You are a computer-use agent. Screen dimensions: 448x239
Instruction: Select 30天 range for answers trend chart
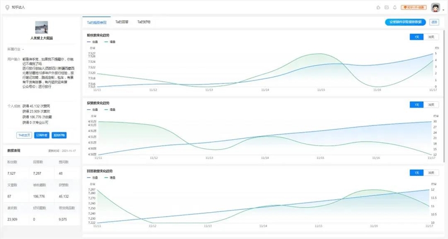(430, 172)
